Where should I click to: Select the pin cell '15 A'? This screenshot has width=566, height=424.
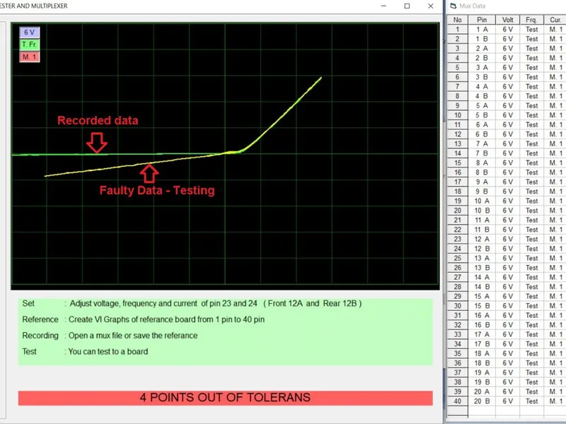[x=482, y=296]
